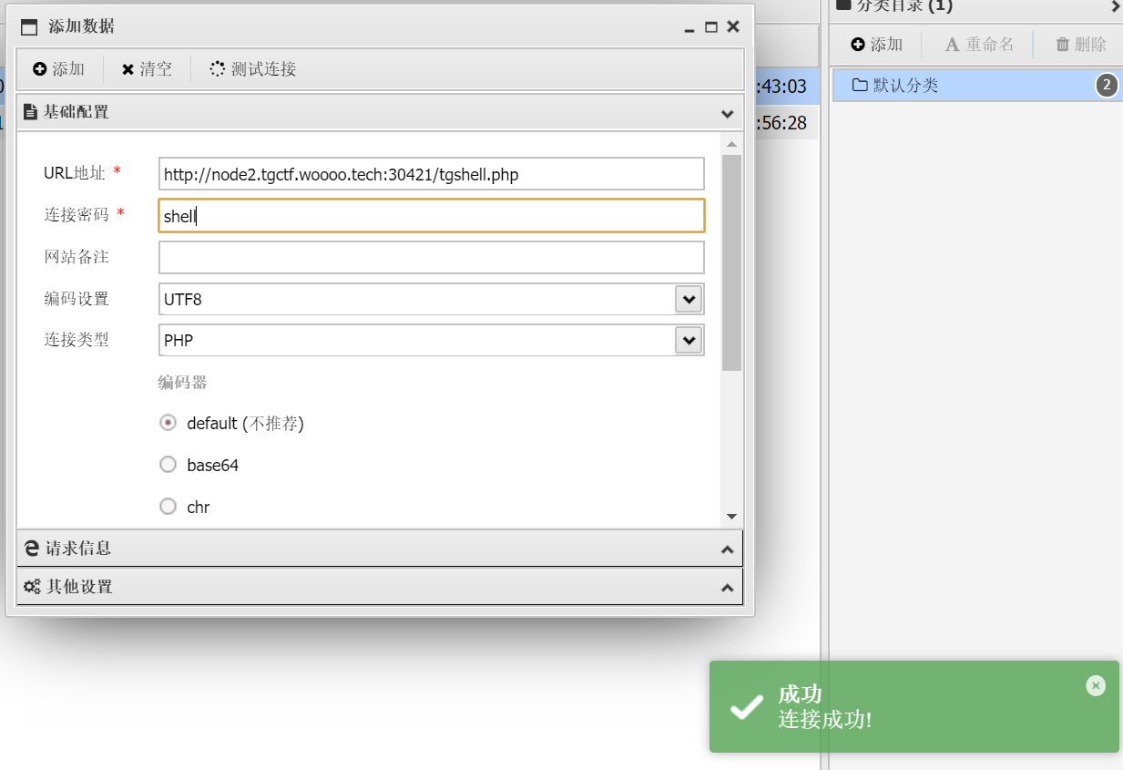
Task: Click the checkmark icon in success toast
Action: point(747,706)
